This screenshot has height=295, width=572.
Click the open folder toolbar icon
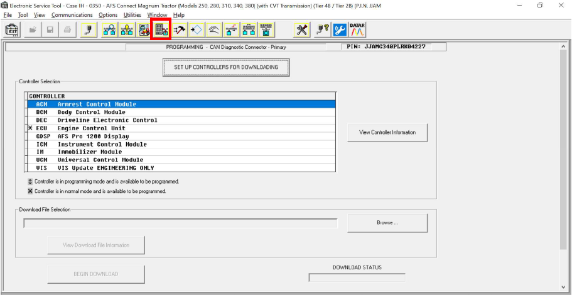pos(33,30)
